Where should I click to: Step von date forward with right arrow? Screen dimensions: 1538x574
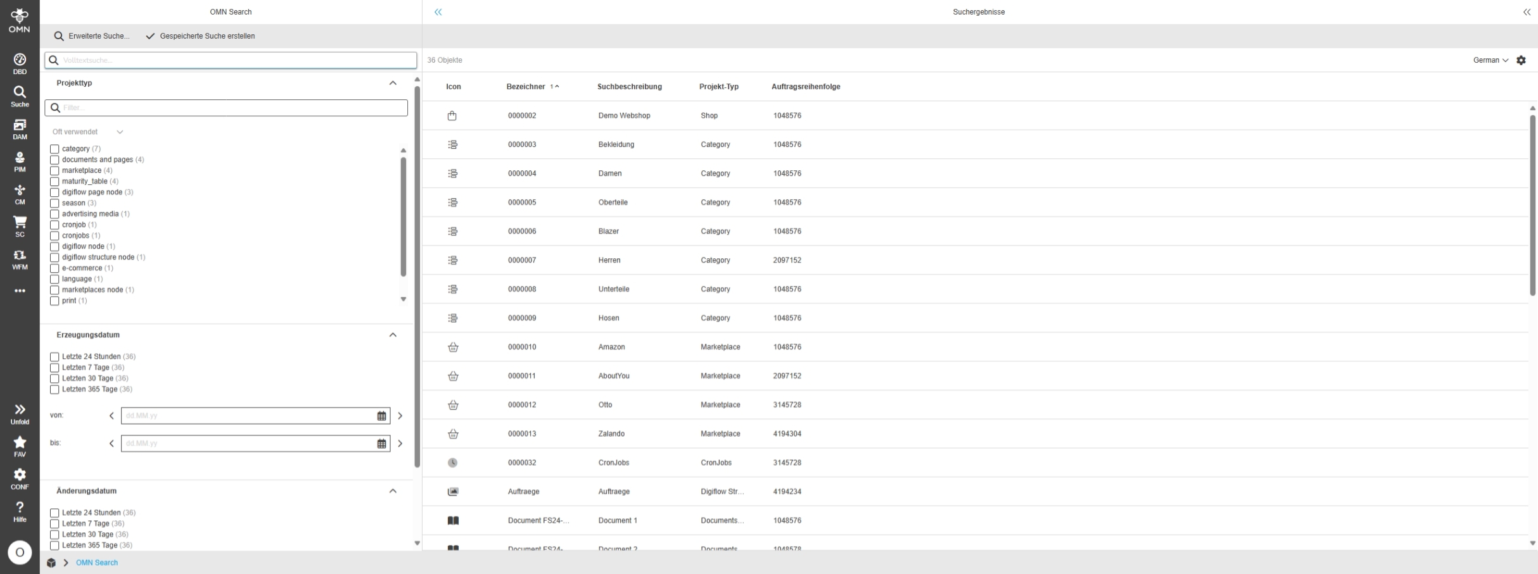click(400, 416)
